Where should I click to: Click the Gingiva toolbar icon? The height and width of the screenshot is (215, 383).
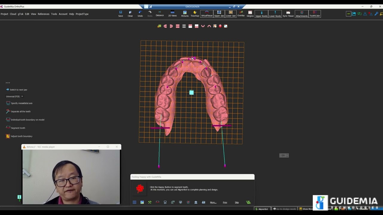[x=250, y=14]
